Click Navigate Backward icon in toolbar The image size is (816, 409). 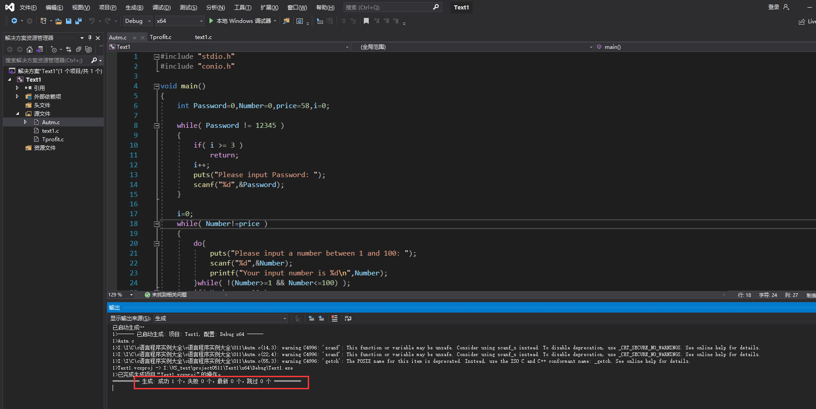point(14,21)
